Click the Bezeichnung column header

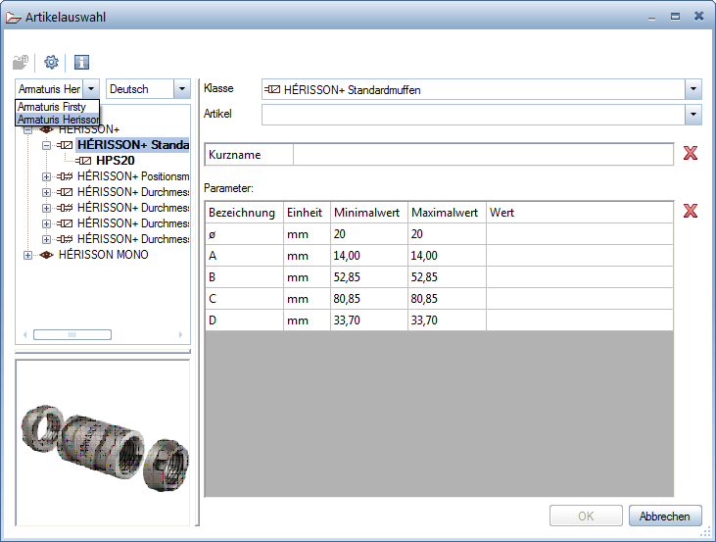click(x=244, y=213)
